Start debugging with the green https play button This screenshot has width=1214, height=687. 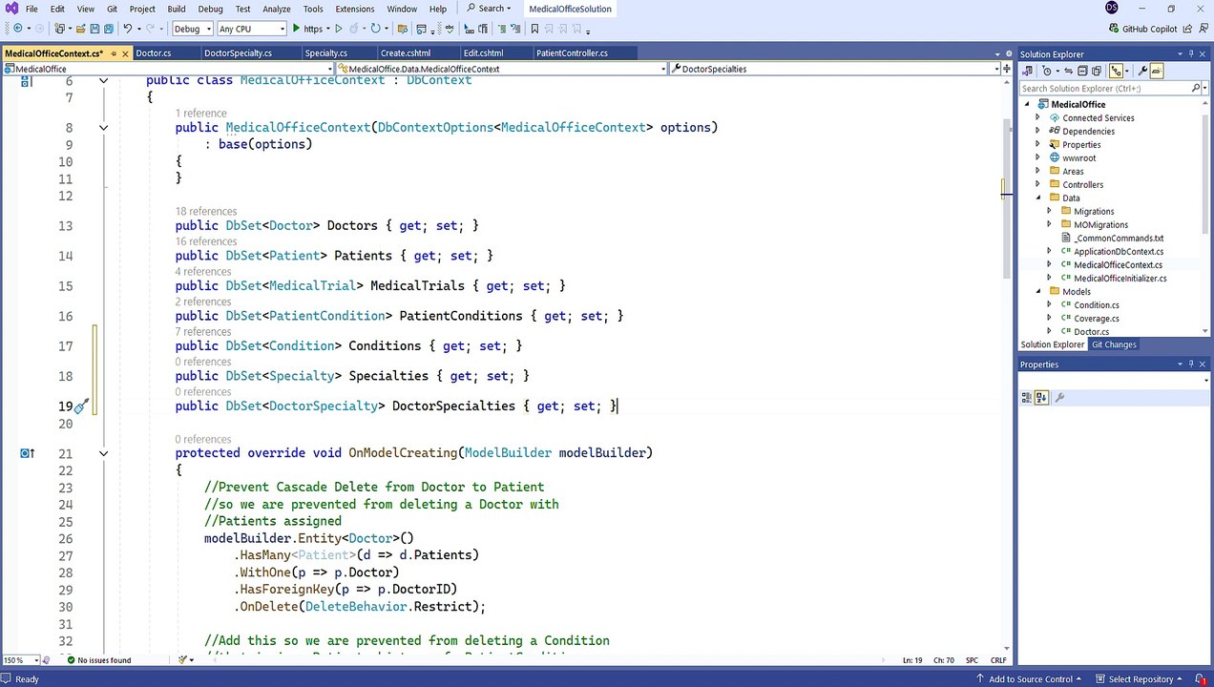coord(312,29)
